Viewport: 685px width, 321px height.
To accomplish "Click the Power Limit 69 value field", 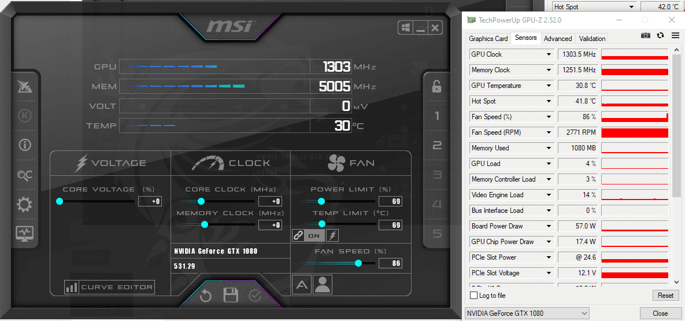I will tap(390, 201).
